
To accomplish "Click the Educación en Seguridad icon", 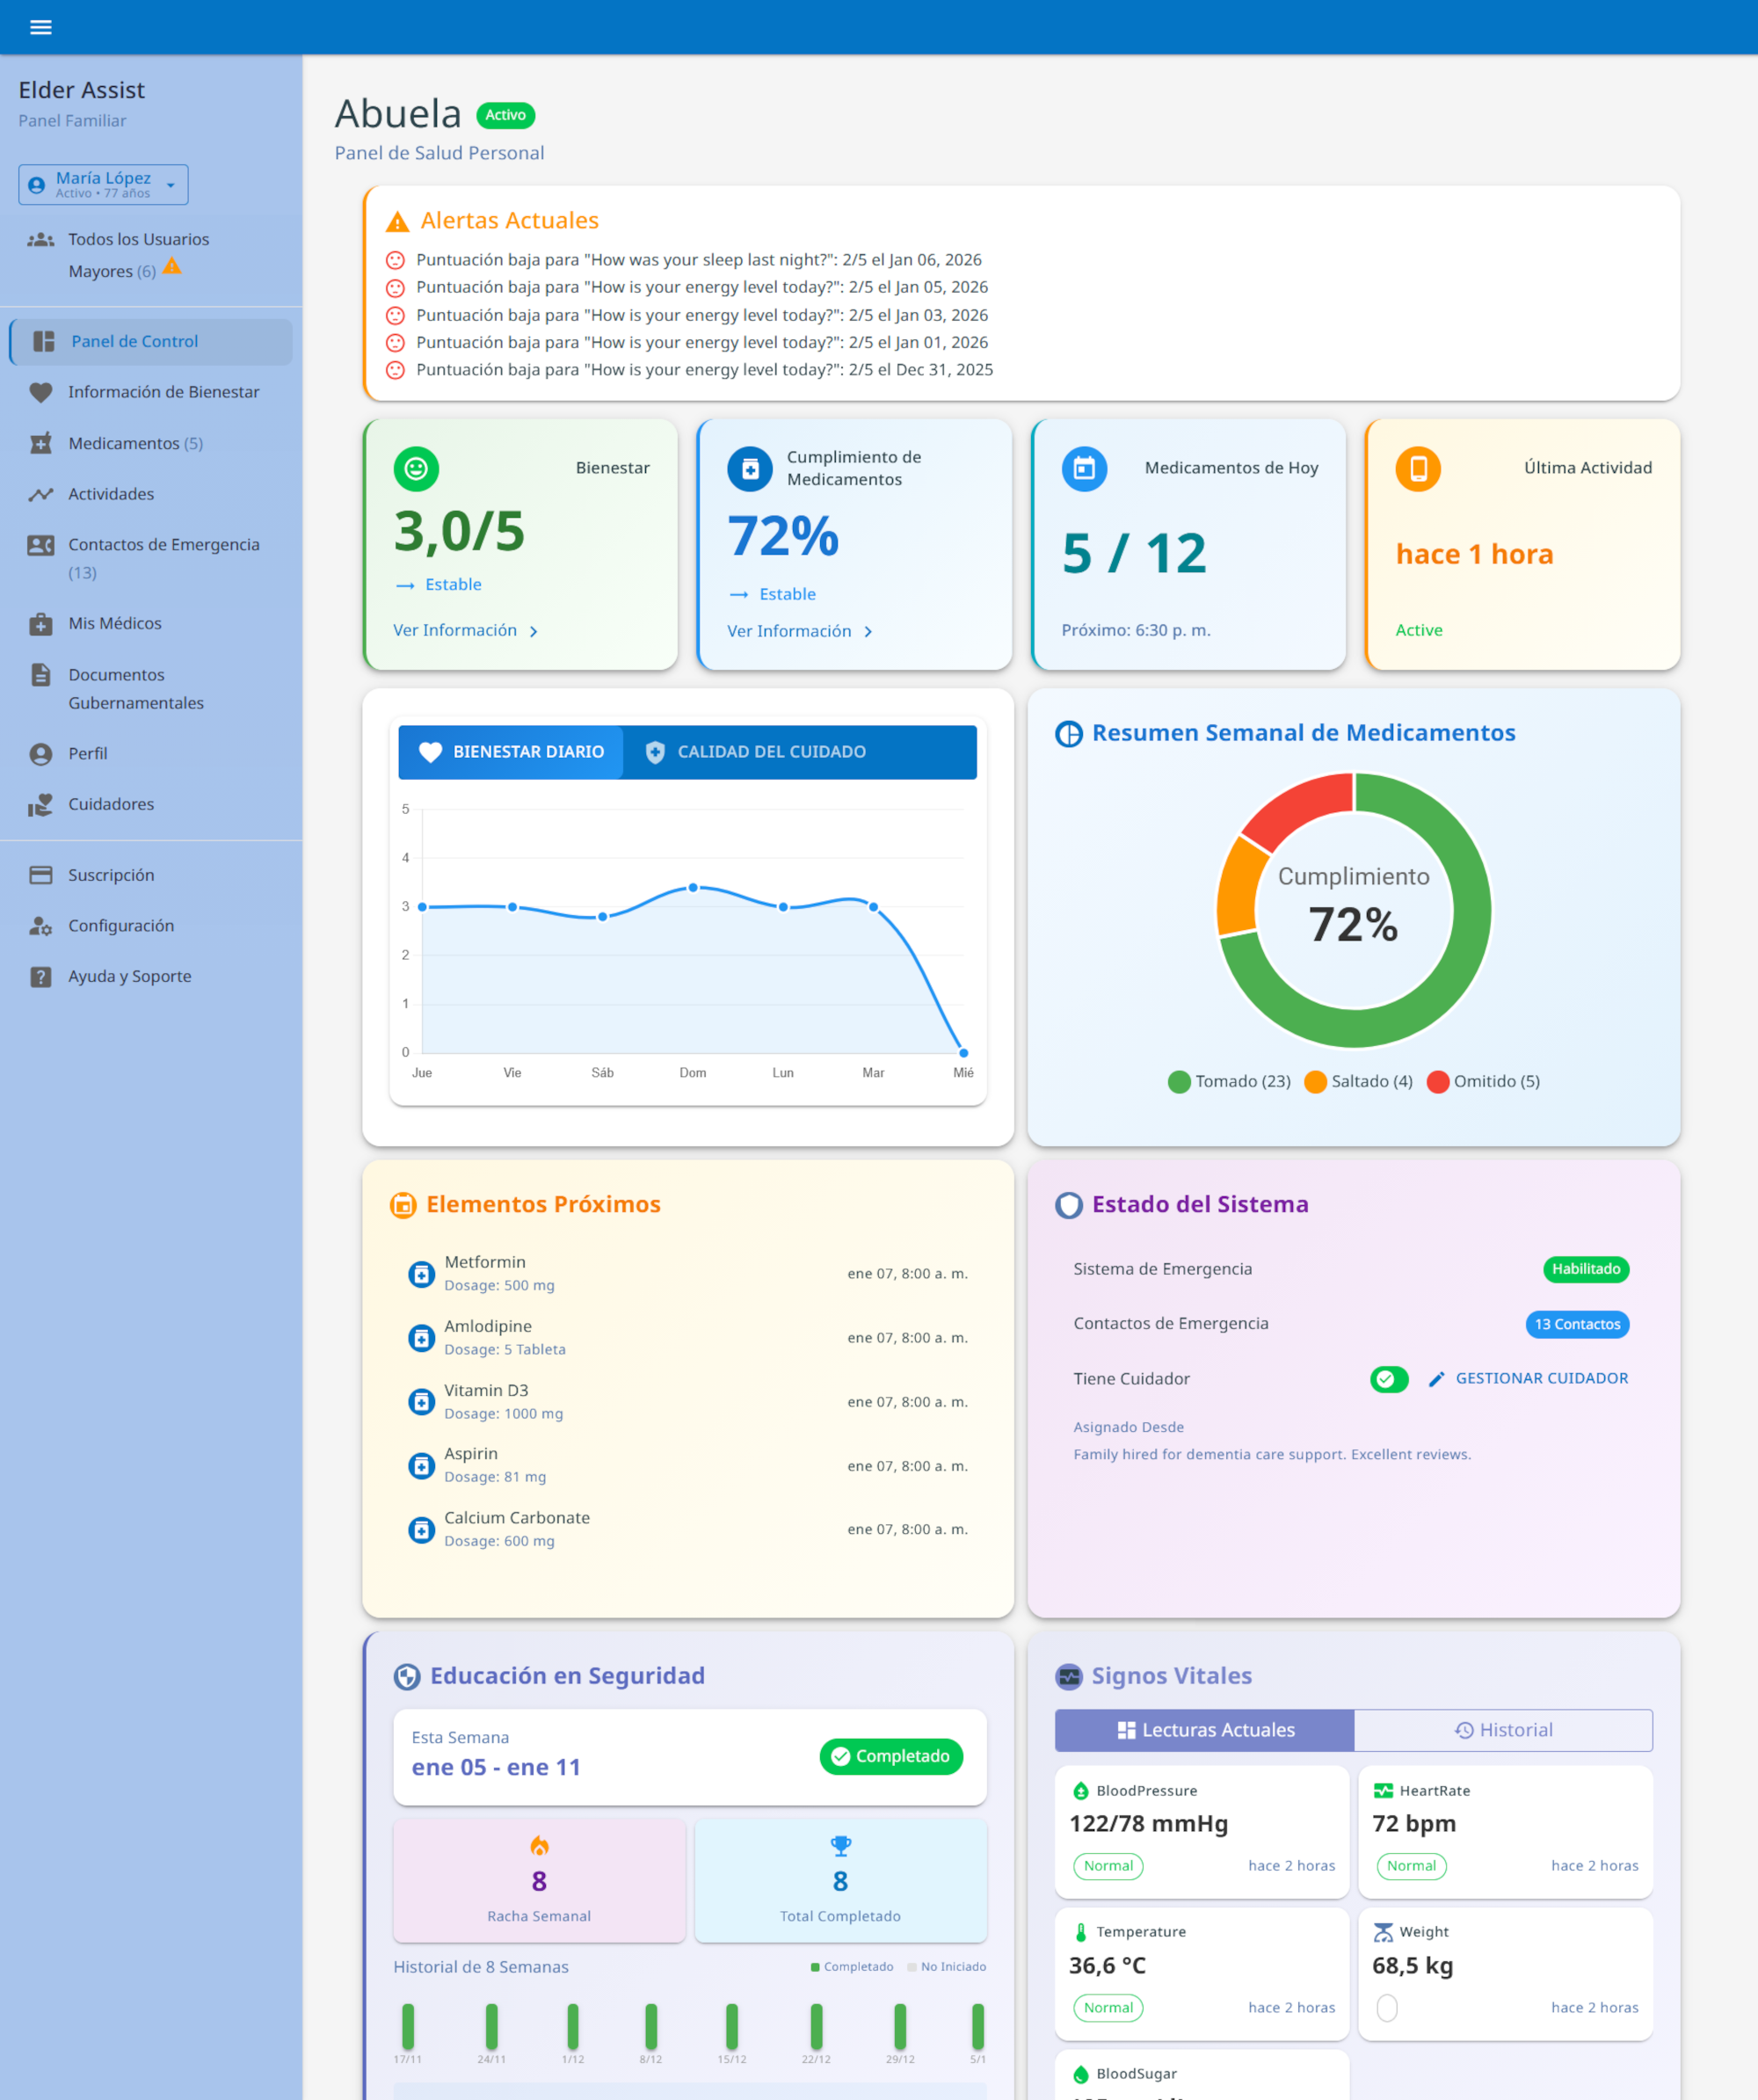I will tap(407, 1677).
